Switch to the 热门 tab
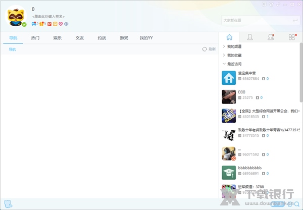Screen dimensions: 303x210 (35, 38)
